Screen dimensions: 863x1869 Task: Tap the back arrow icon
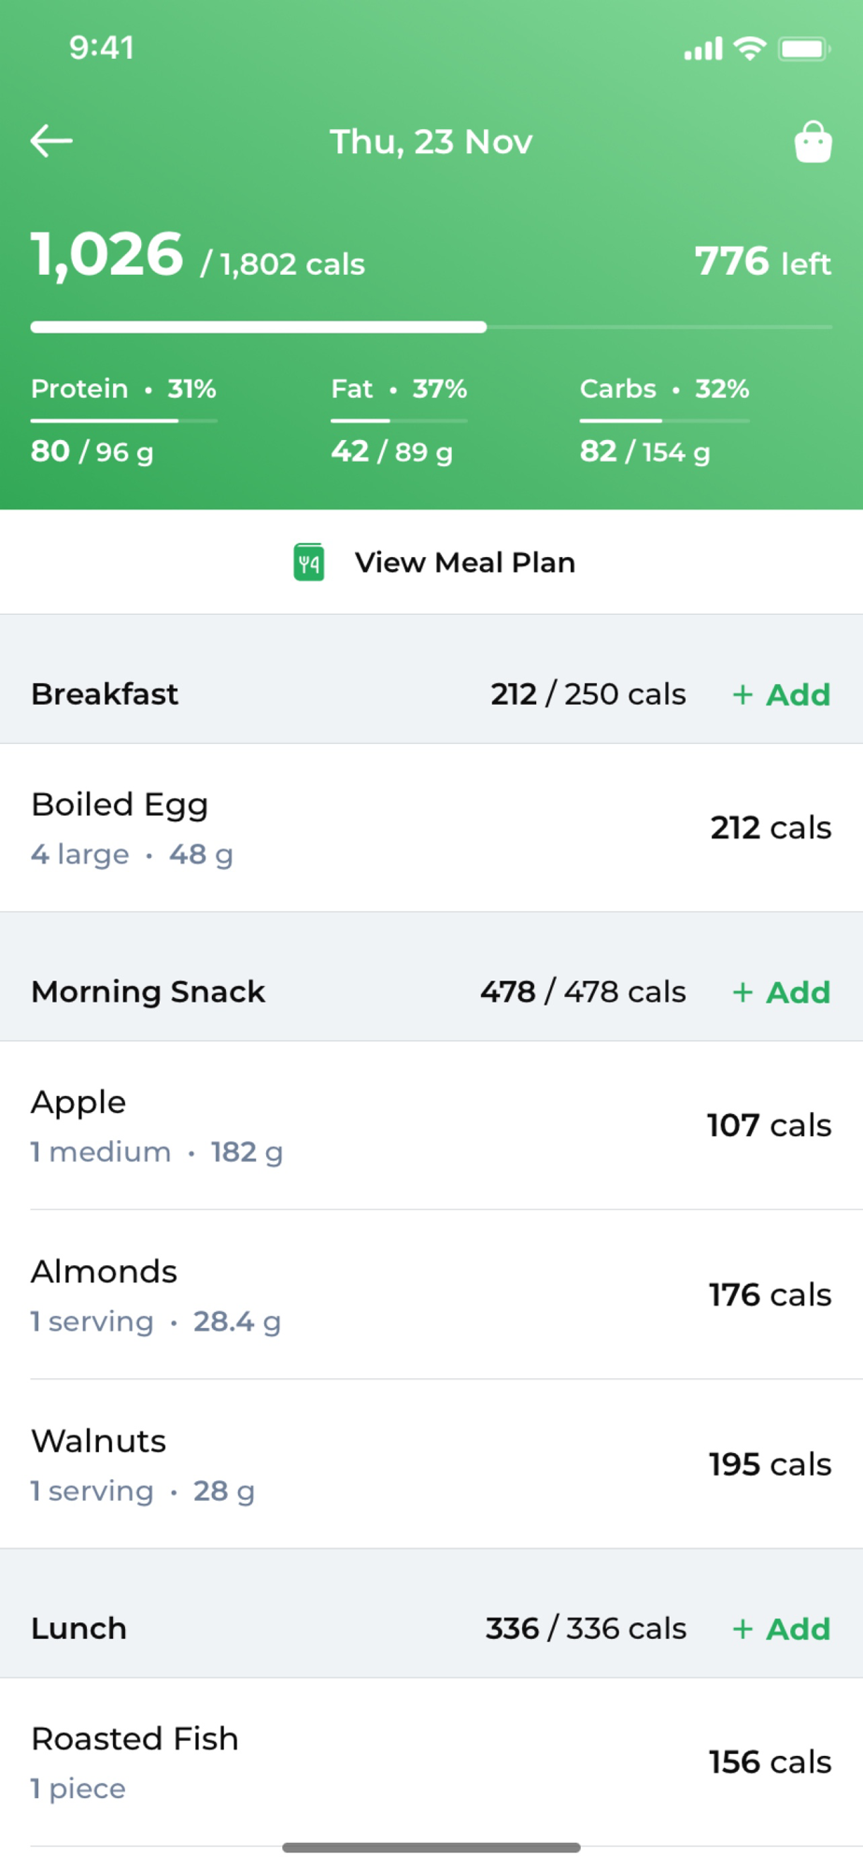click(51, 141)
